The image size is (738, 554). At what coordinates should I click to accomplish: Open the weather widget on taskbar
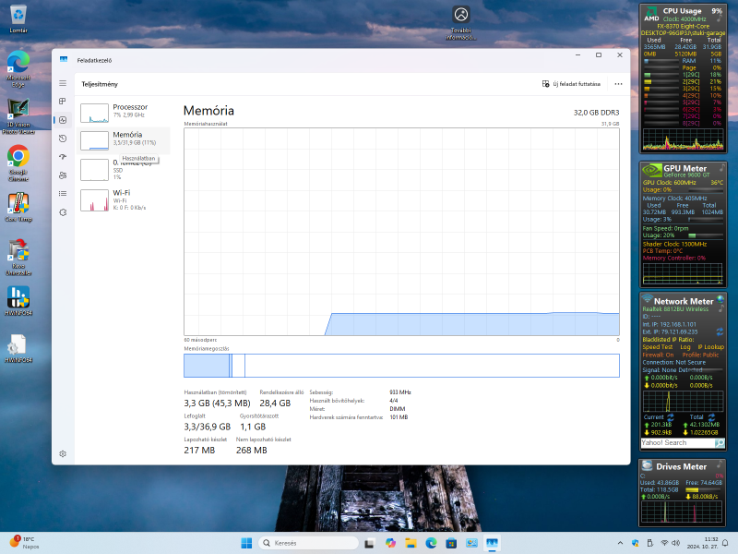(x=25, y=543)
